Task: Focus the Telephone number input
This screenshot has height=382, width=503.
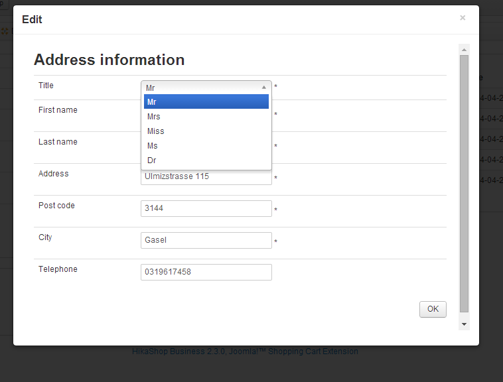Action: (206, 272)
